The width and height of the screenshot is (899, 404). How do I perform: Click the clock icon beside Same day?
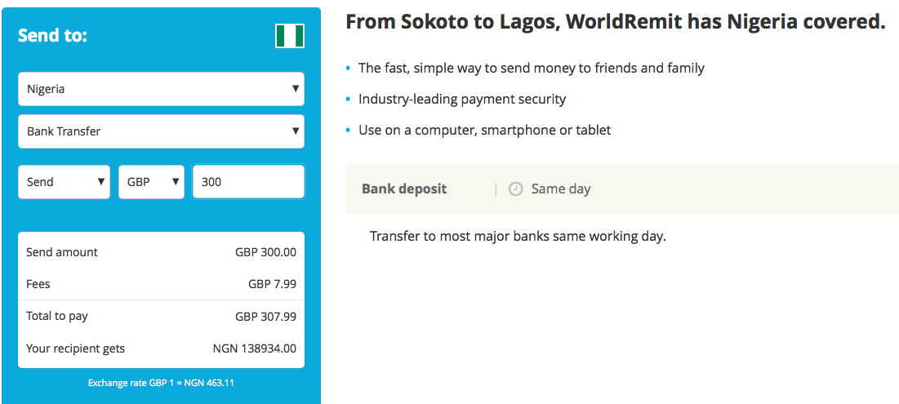(x=516, y=189)
